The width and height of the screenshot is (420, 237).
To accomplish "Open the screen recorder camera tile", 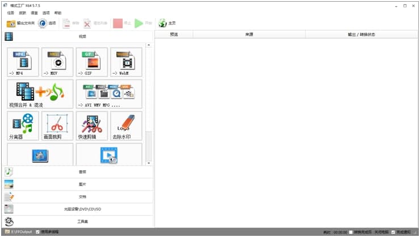I will point(40,155).
